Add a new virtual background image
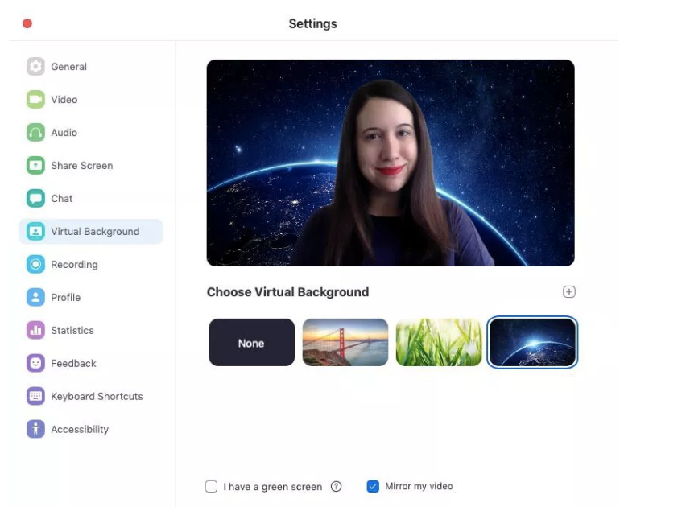 [x=568, y=292]
